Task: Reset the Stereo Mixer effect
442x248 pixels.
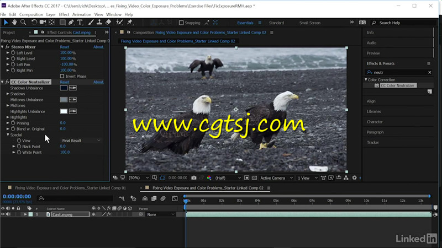Action: (x=65, y=47)
